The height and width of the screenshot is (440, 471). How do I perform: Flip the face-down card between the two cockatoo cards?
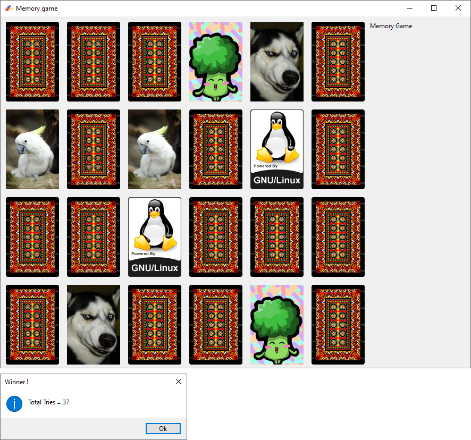click(x=93, y=149)
